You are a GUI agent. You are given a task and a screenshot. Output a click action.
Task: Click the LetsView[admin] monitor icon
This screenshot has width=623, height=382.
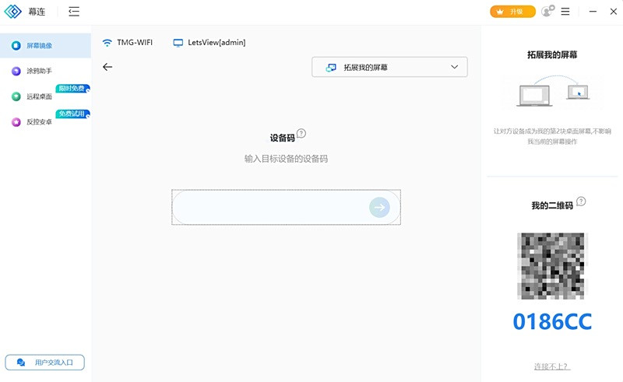point(178,43)
